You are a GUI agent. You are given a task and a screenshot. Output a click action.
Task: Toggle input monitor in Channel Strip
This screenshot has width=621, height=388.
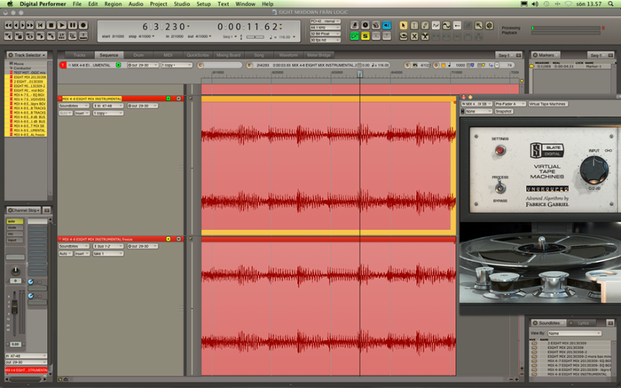pyautogui.click(x=15, y=241)
